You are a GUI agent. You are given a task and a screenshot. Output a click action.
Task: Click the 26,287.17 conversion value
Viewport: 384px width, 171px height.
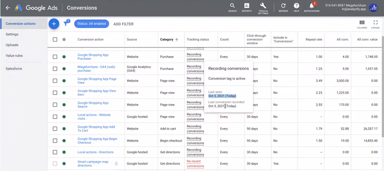point(370,129)
